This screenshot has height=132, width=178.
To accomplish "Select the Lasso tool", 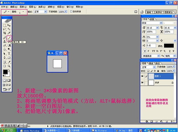I will [x=5, y=29].
